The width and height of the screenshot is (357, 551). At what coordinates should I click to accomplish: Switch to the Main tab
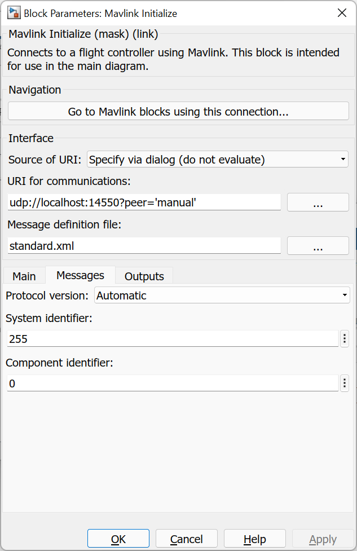(24, 276)
